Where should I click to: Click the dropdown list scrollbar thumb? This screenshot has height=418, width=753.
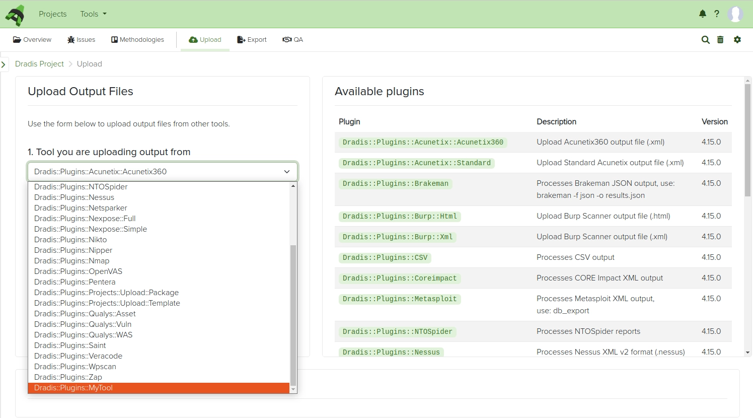click(293, 315)
